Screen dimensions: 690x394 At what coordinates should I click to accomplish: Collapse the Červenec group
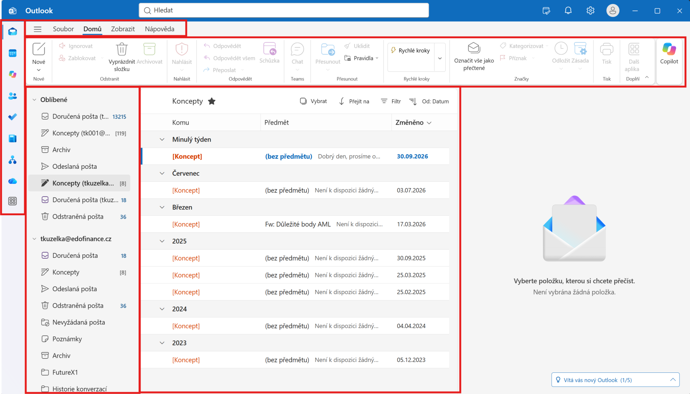(x=162, y=173)
